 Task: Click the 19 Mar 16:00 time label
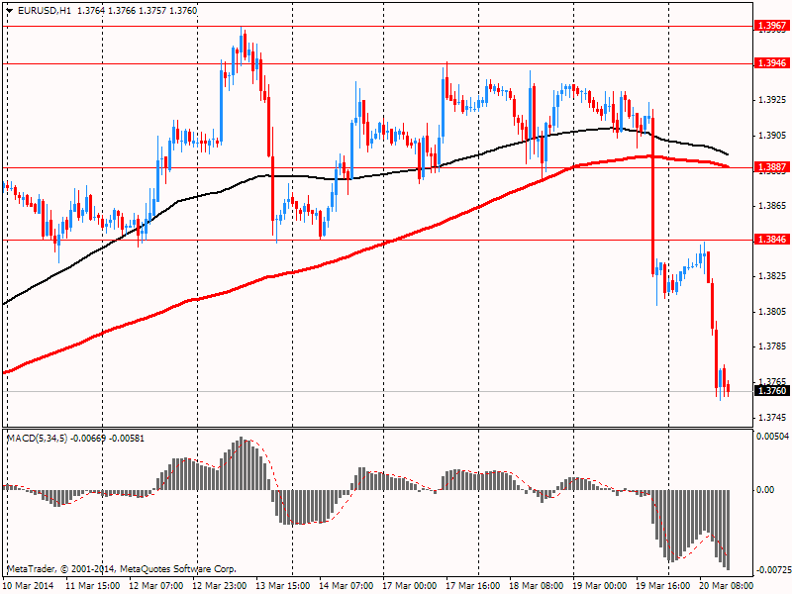662,586
